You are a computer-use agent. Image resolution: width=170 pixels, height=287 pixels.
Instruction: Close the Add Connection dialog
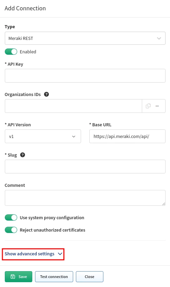90,277
